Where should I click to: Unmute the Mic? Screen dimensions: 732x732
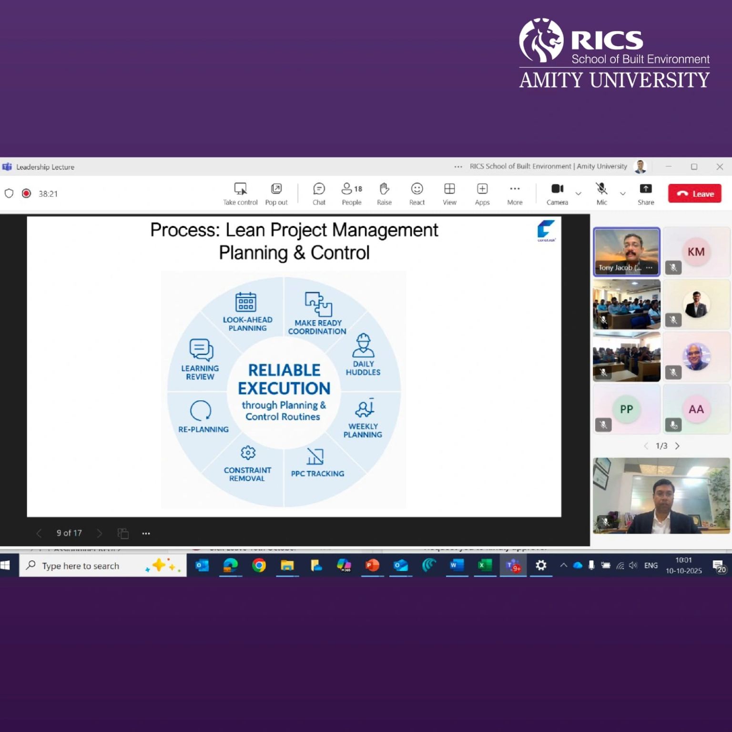(x=601, y=189)
